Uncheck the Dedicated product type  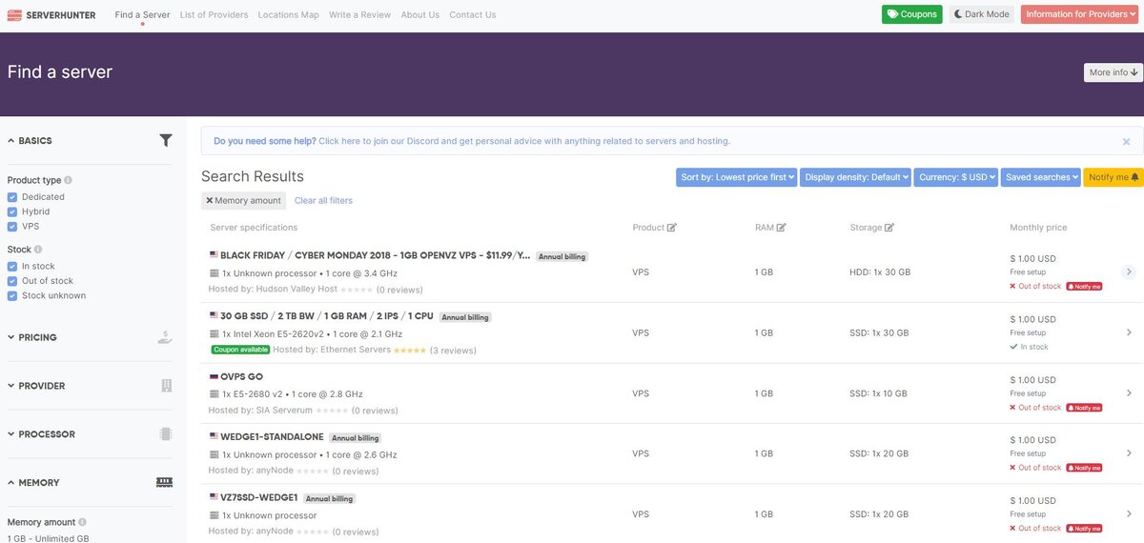pyautogui.click(x=12, y=197)
